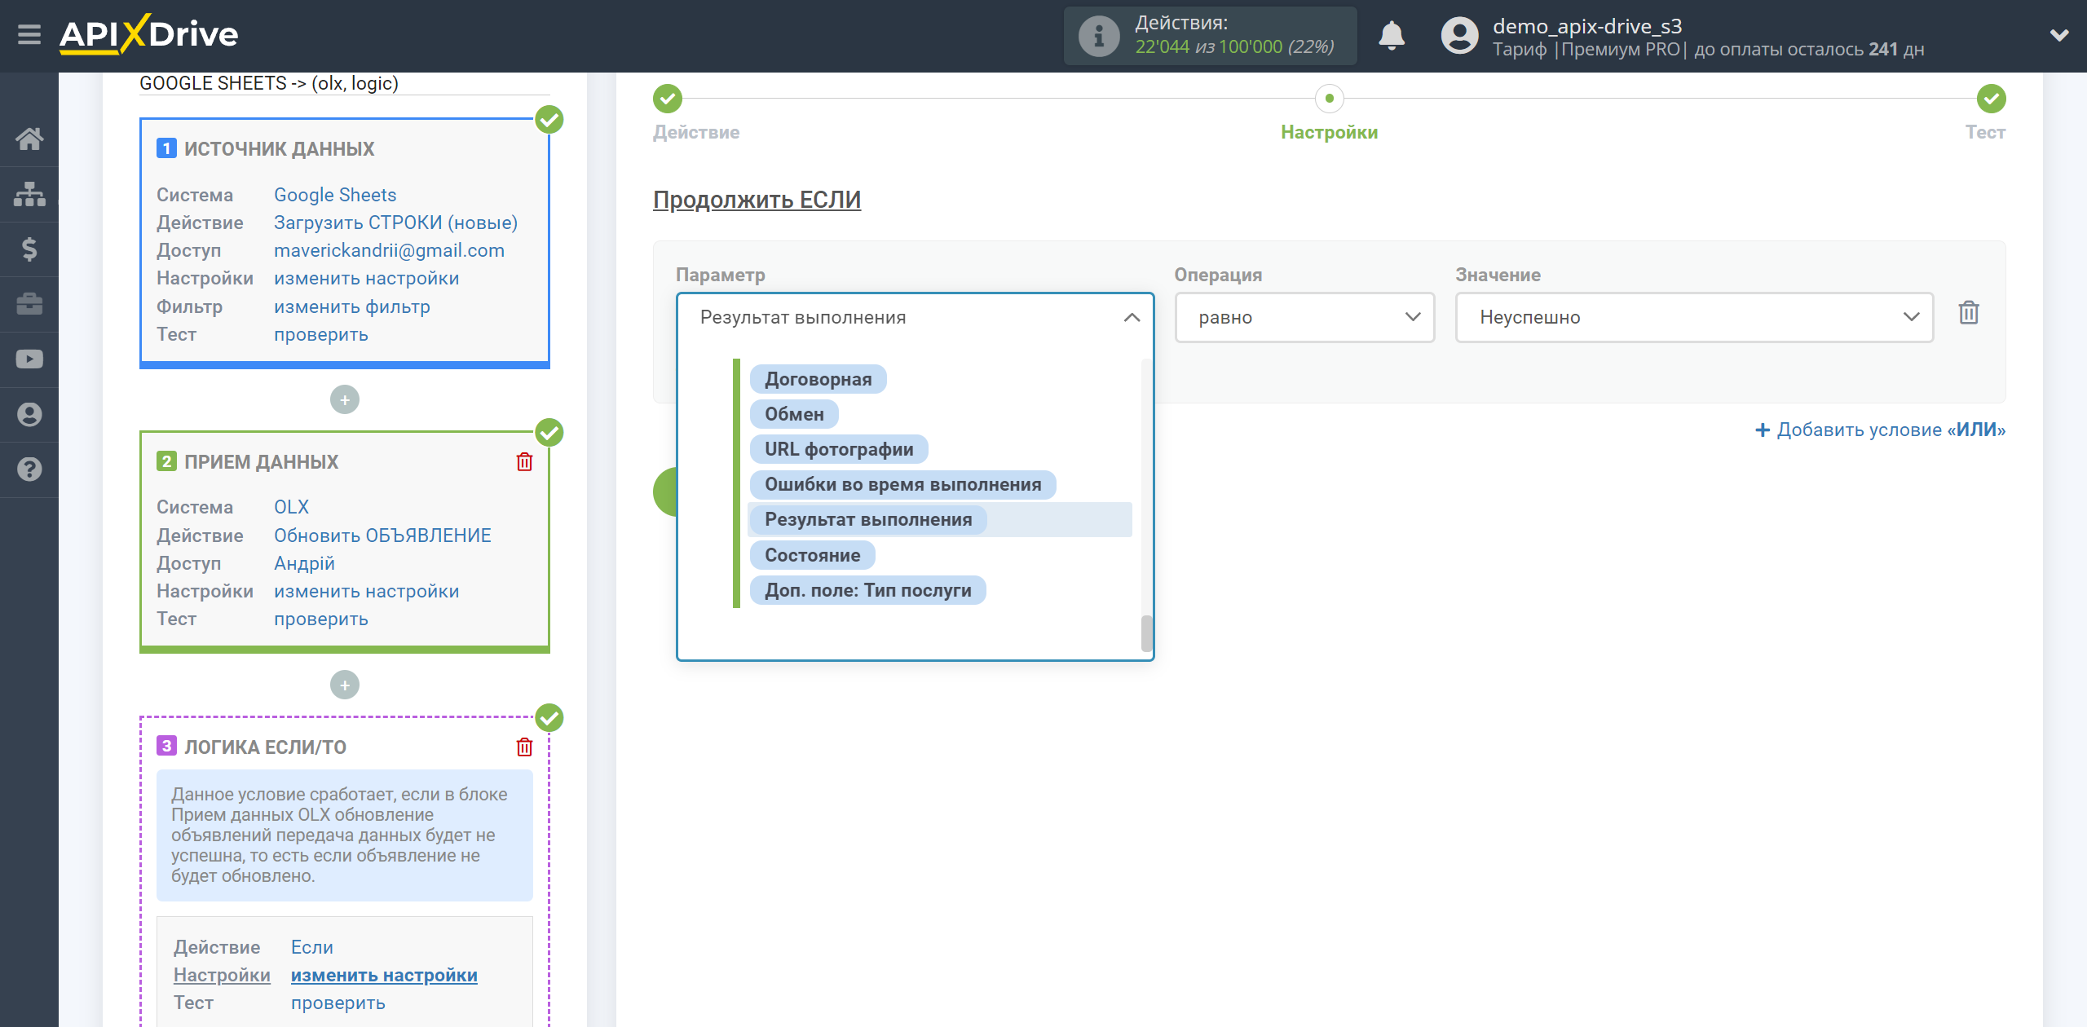
Task: Add an ИЛИ condition
Action: coord(1880,430)
